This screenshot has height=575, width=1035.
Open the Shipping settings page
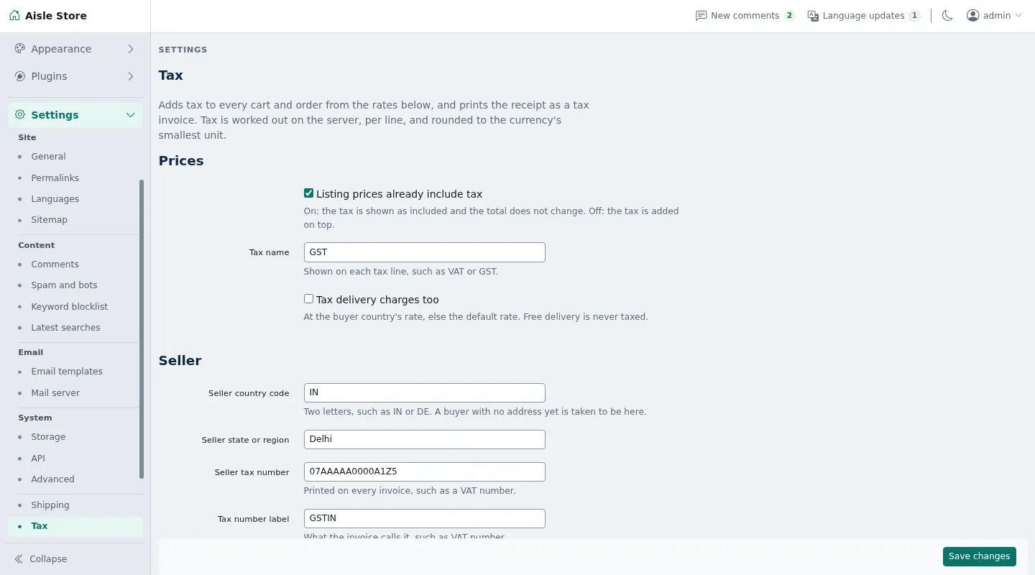(50, 505)
